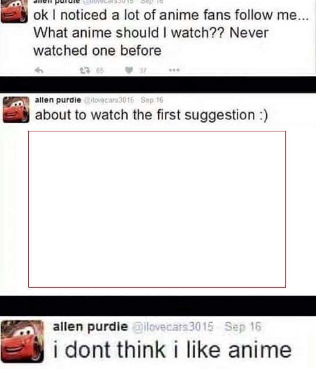Image resolution: width=316 pixels, height=369 pixels.
Task: Open the Sep 16 timestamp on the suggestion tweet
Action: coord(152,100)
